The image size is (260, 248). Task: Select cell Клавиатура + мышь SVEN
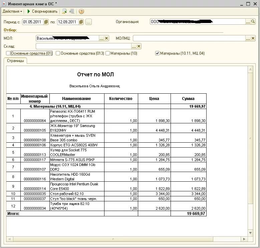[x=77, y=138]
